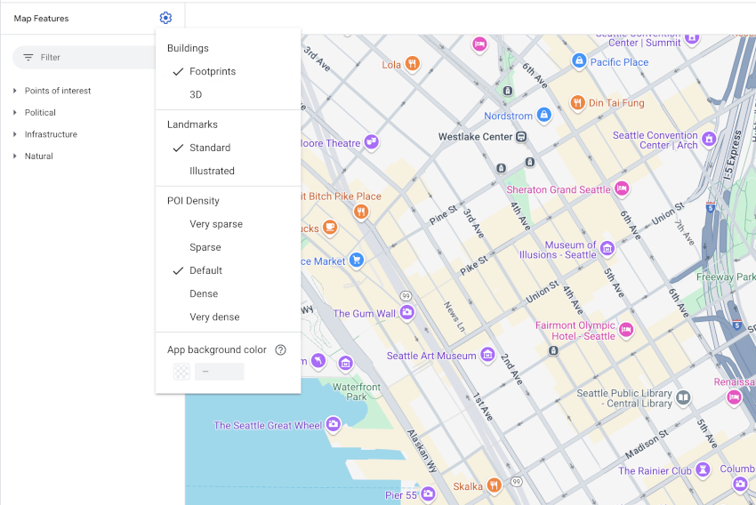
Task: Select the Seattle Convention Center Arch pin
Action: coord(709,140)
